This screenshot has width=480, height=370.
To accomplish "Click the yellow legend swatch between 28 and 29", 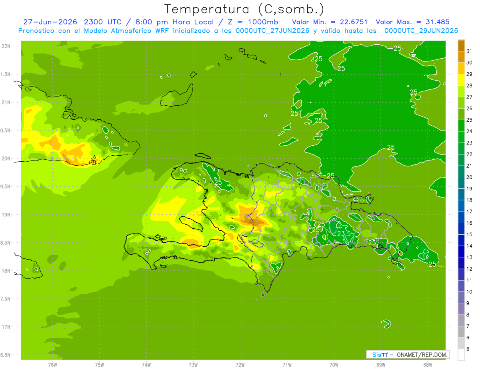I will coord(461,79).
